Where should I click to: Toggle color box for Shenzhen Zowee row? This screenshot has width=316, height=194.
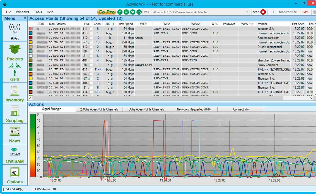[31, 60]
